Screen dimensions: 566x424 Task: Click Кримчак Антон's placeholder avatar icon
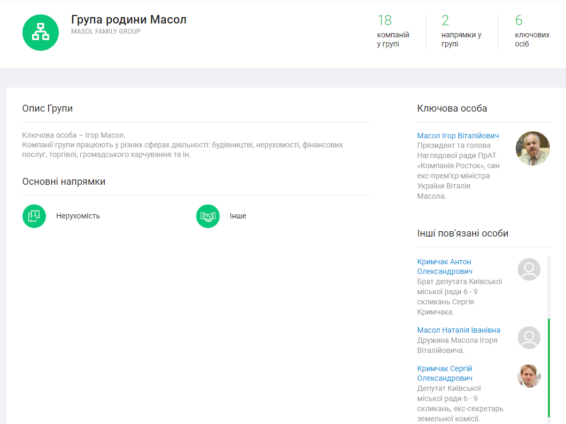click(529, 269)
